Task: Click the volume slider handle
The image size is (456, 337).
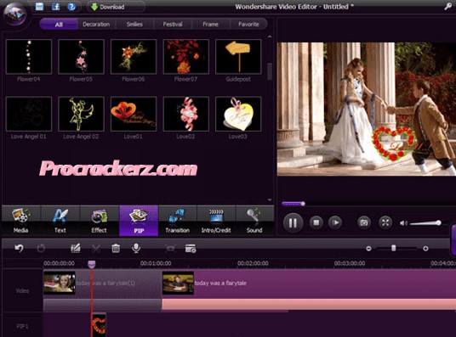Action: pos(438,222)
